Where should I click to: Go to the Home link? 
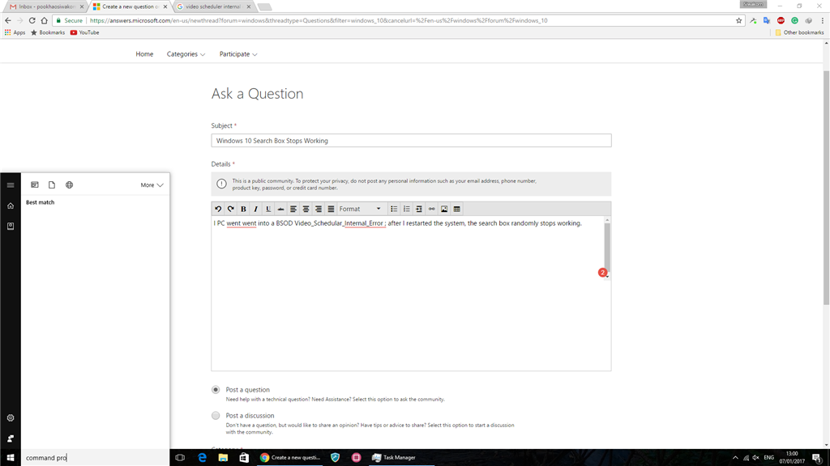pos(144,54)
